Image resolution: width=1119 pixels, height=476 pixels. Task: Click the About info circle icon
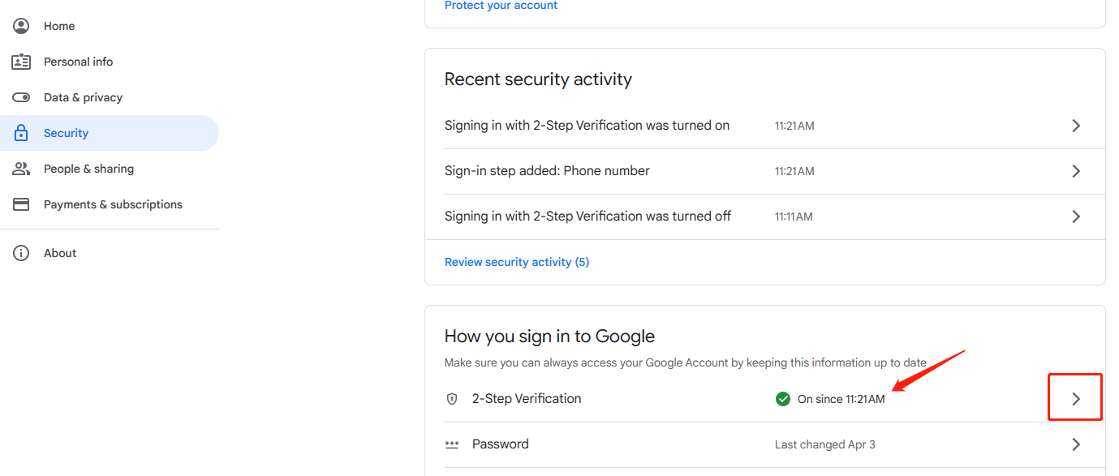click(21, 253)
